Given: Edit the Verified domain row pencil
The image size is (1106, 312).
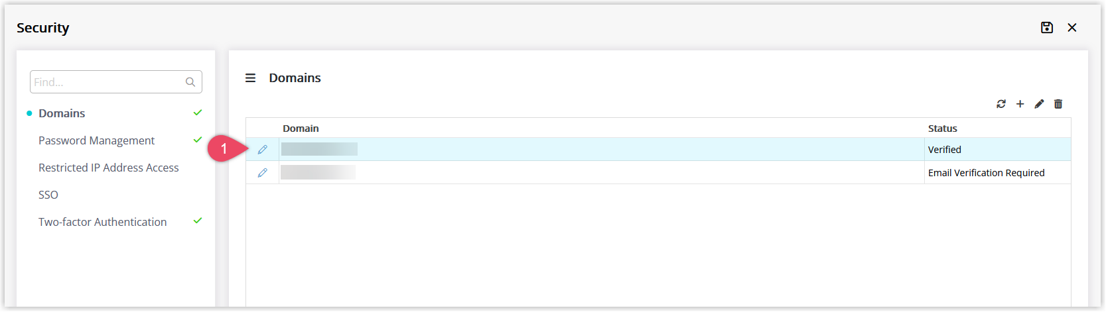Looking at the screenshot, I should (x=263, y=150).
